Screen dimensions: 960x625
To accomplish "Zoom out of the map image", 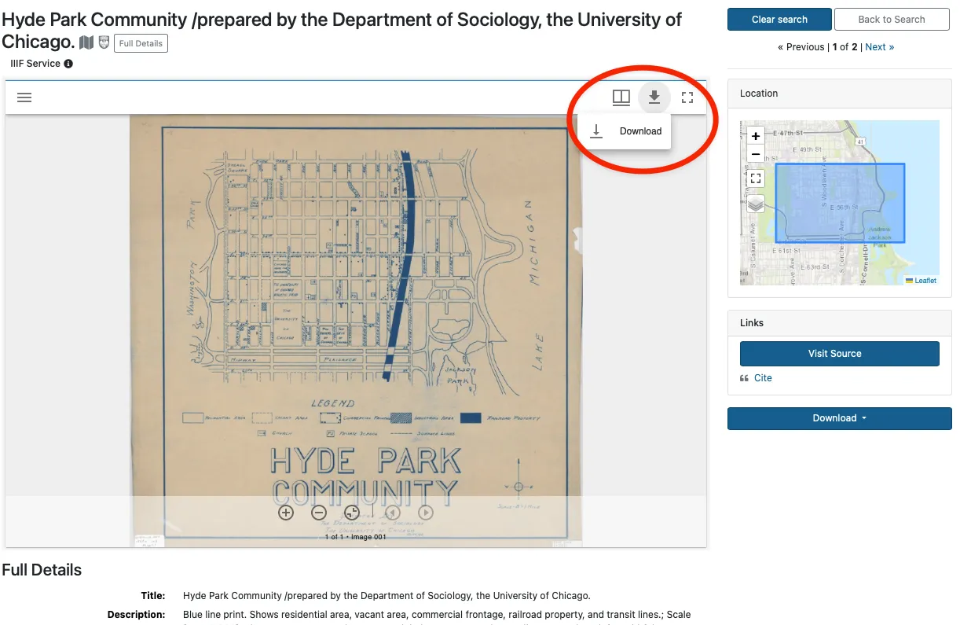I will pyautogui.click(x=319, y=513).
